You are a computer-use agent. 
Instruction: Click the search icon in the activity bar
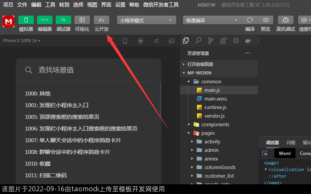(198, 41)
